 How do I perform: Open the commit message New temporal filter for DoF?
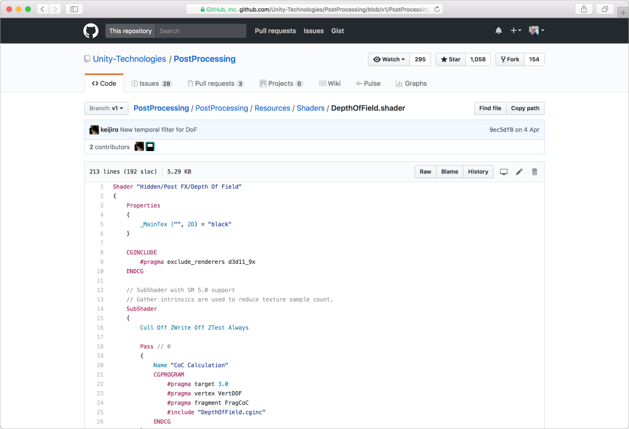click(159, 130)
